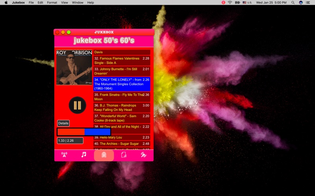
Task: Click the Roy Orbison album cover
Action: click(x=74, y=67)
